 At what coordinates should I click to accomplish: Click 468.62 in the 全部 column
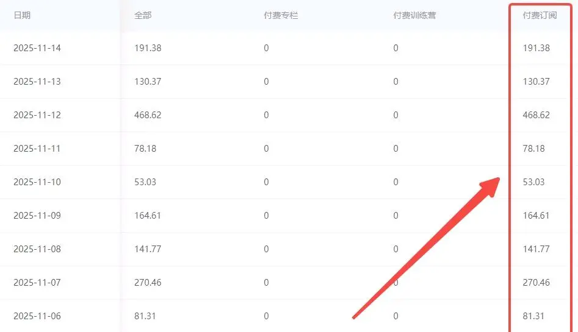pos(148,115)
